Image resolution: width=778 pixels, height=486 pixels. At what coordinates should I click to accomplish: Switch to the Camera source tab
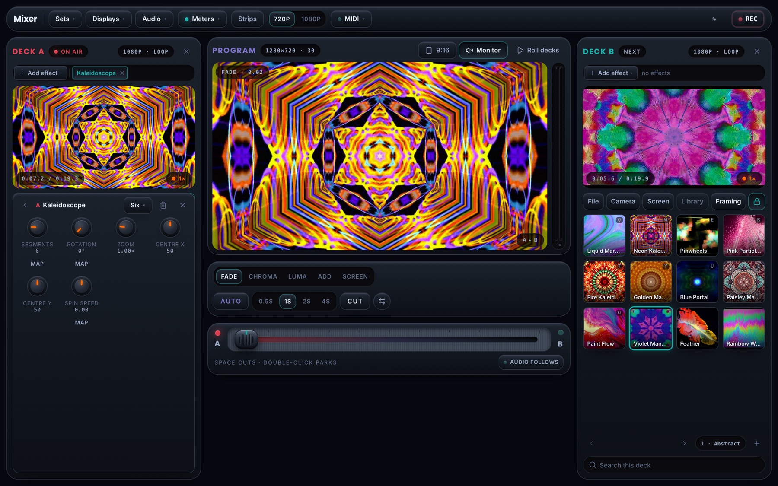tap(623, 201)
